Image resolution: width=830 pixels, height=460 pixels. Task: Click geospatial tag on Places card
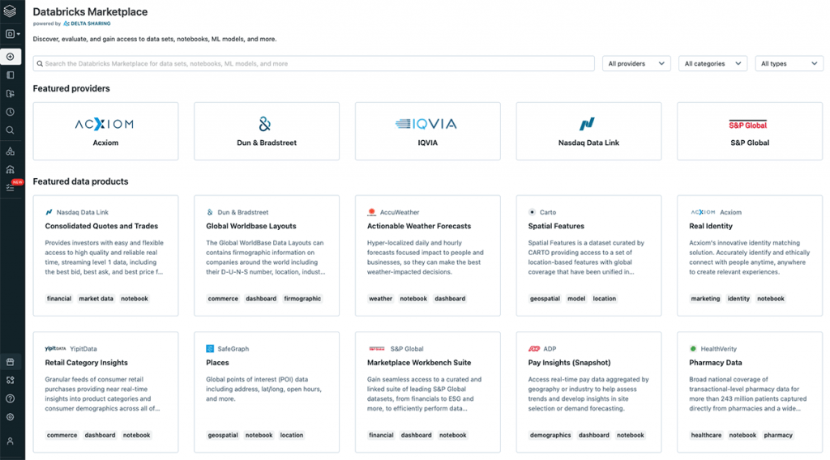point(223,435)
